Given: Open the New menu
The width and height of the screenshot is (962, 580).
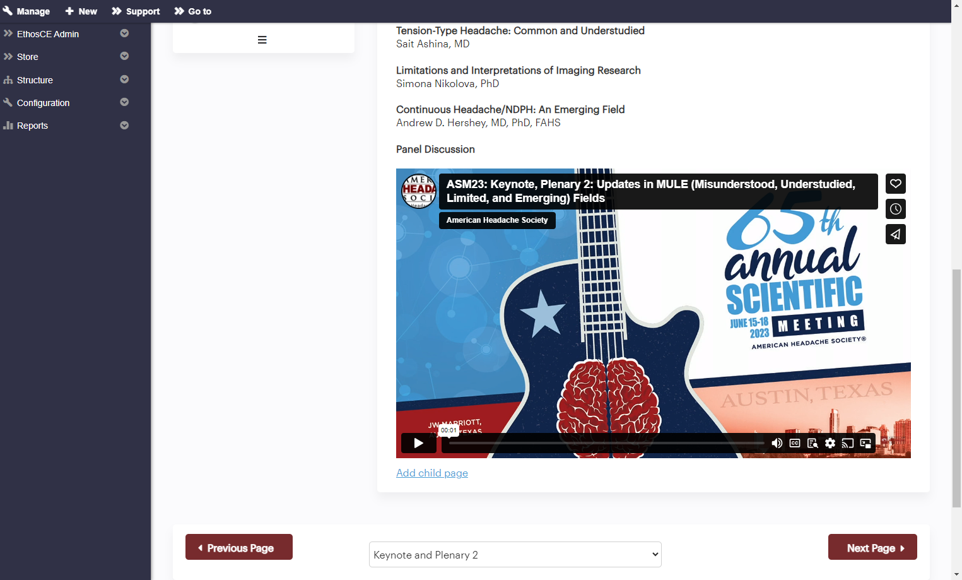Looking at the screenshot, I should point(81,11).
